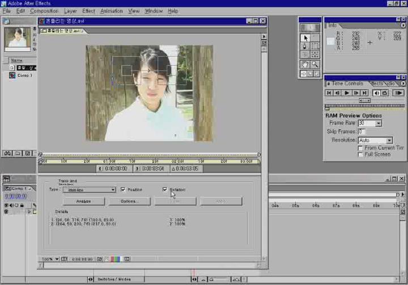Enable Full Screen checkbox
The width and height of the screenshot is (408, 285).
[x=360, y=155]
